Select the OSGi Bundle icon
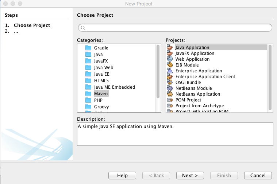 tap(170, 83)
